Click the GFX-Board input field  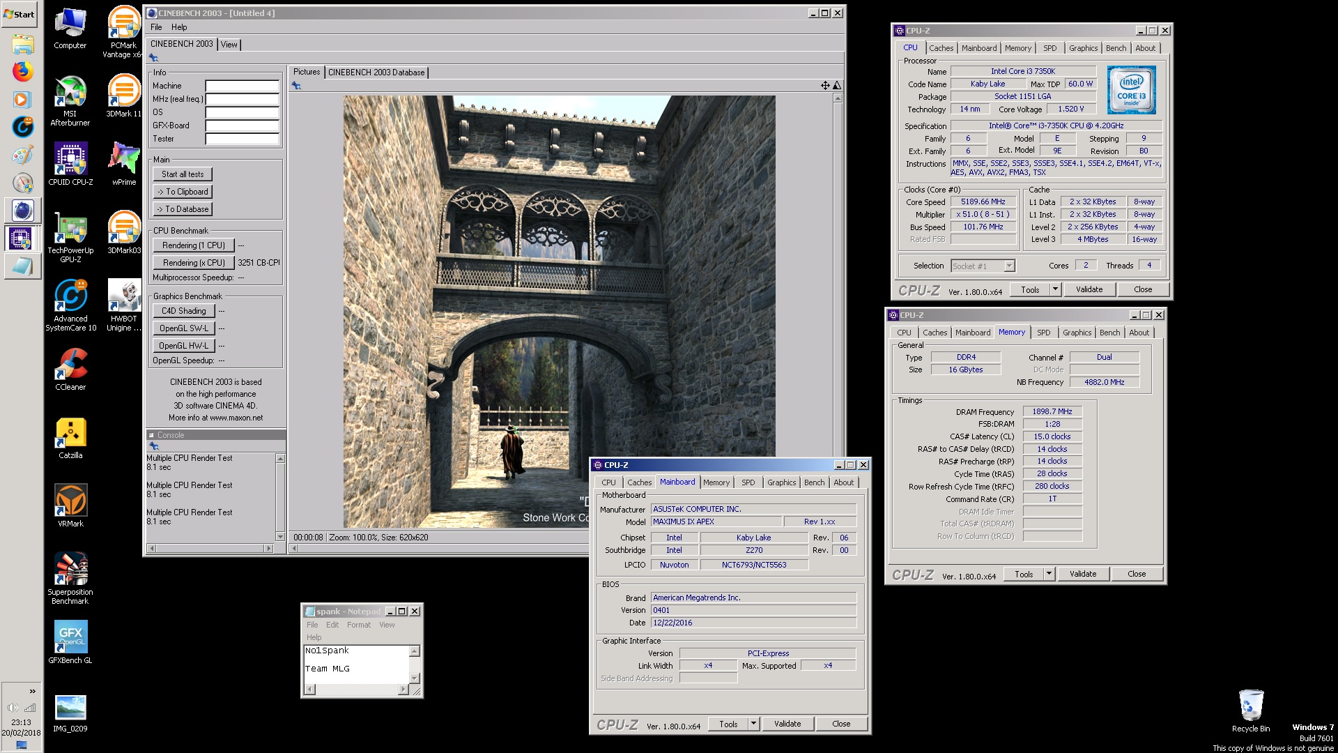click(242, 125)
